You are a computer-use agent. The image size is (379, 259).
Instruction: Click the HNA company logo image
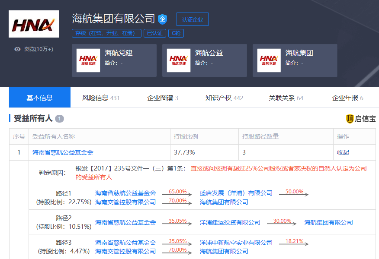tap(34, 24)
